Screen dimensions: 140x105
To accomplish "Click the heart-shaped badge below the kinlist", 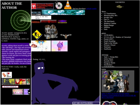I will coord(109,103).
